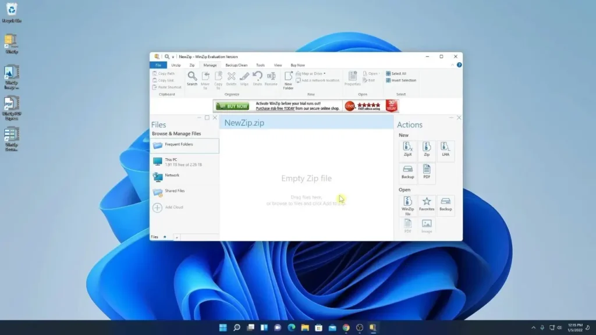Open a WinZip file from Actions
Image resolution: width=596 pixels, height=335 pixels.
click(x=407, y=205)
